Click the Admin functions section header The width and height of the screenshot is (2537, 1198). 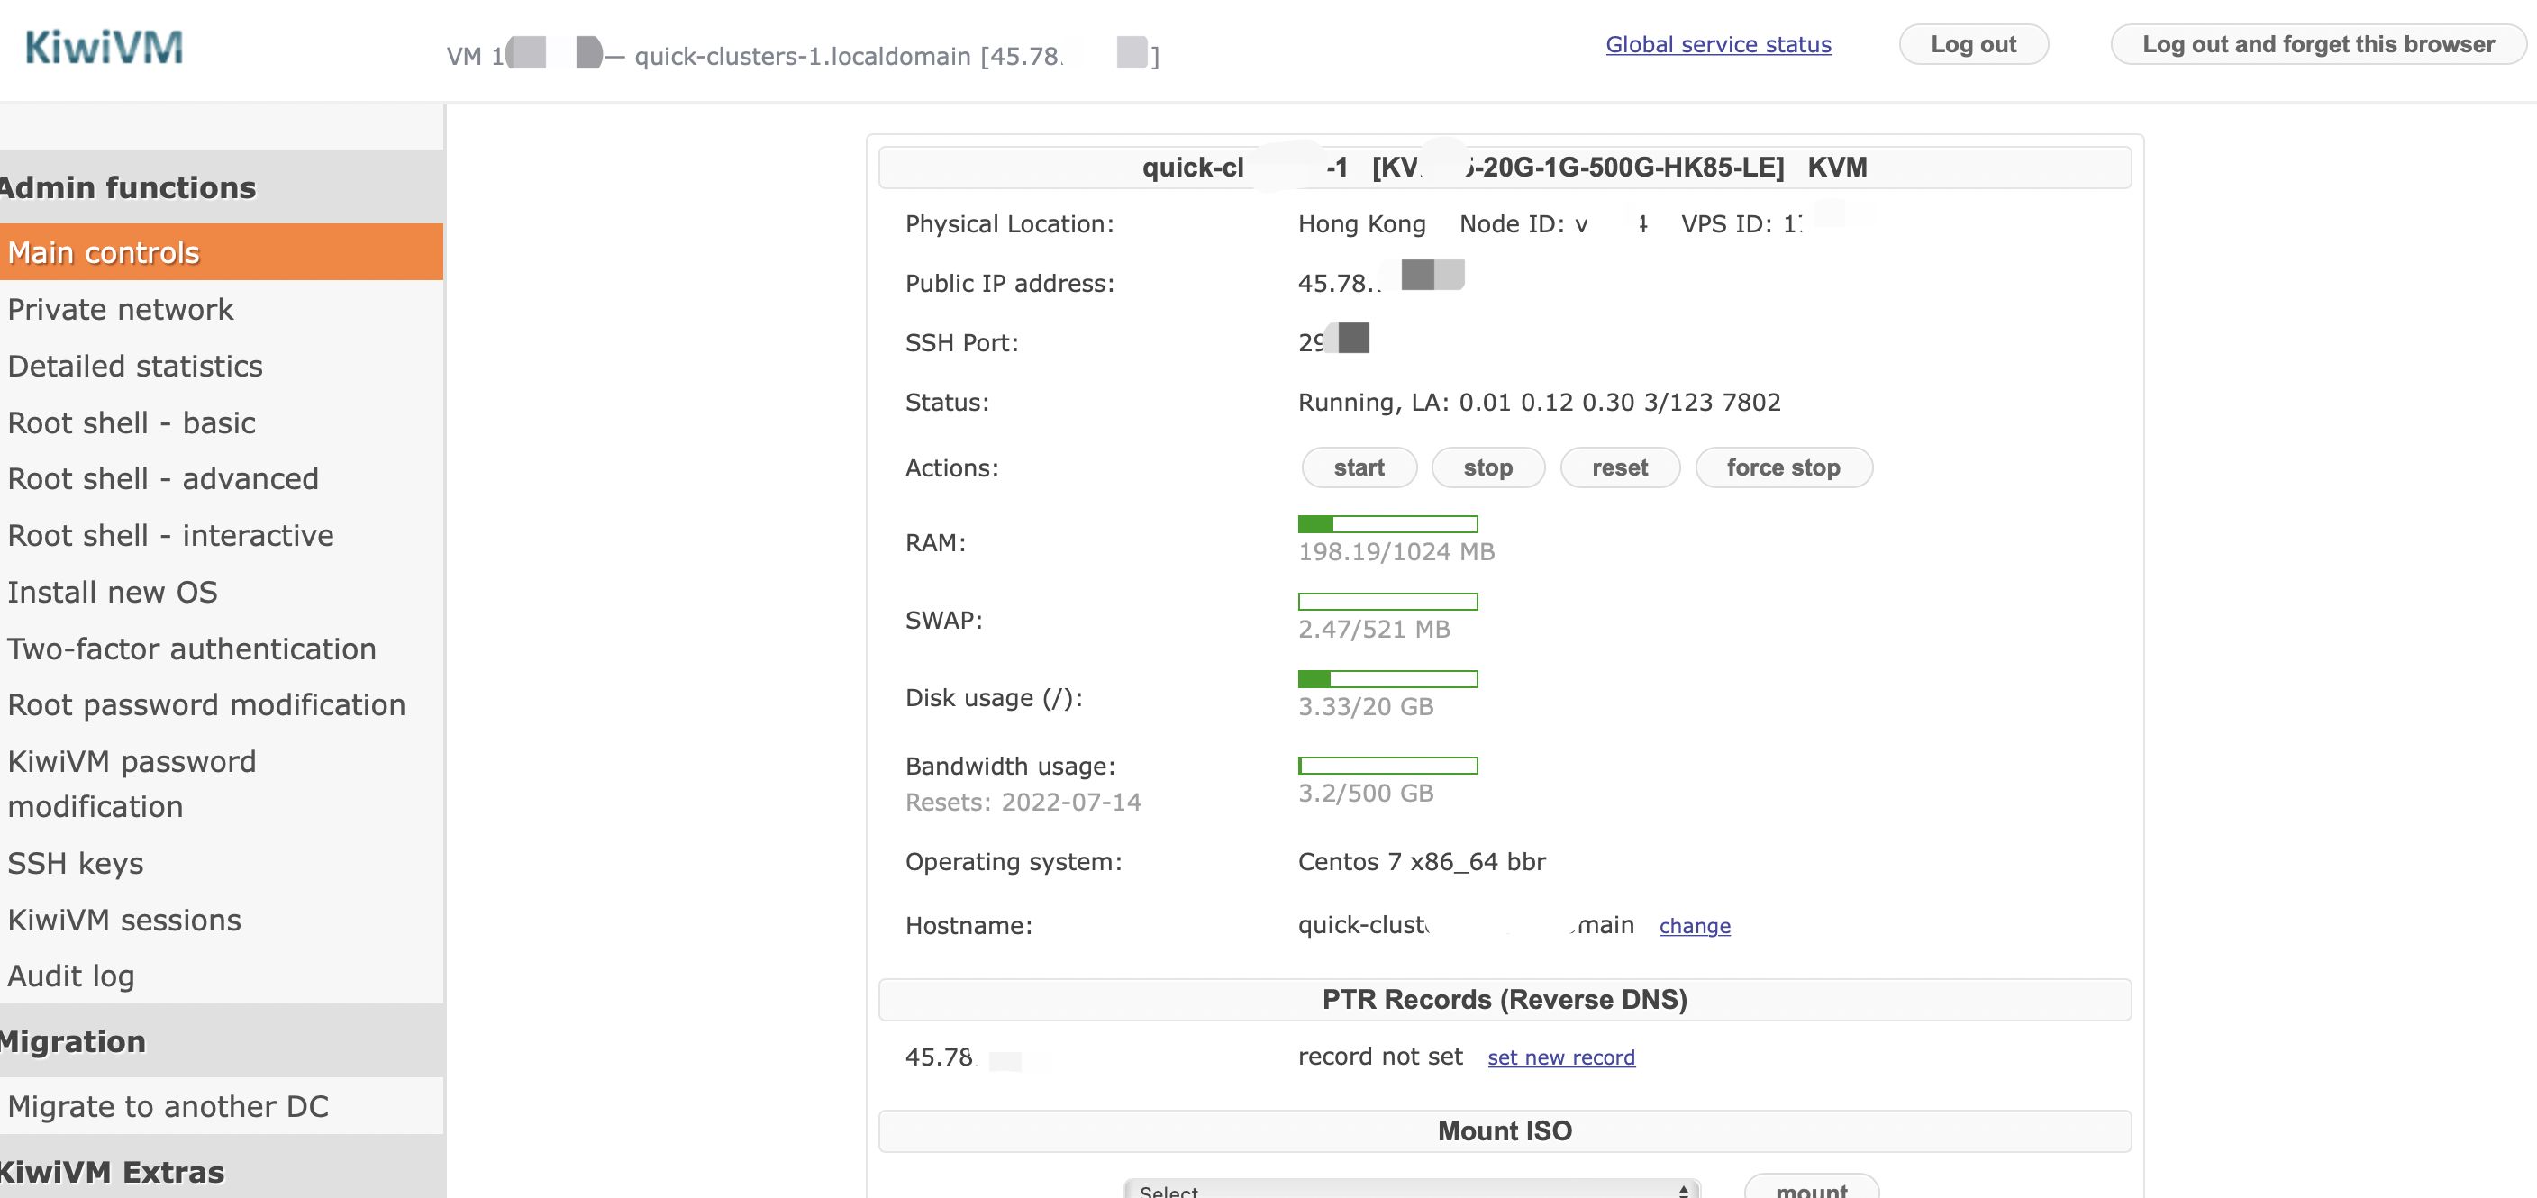(x=221, y=187)
